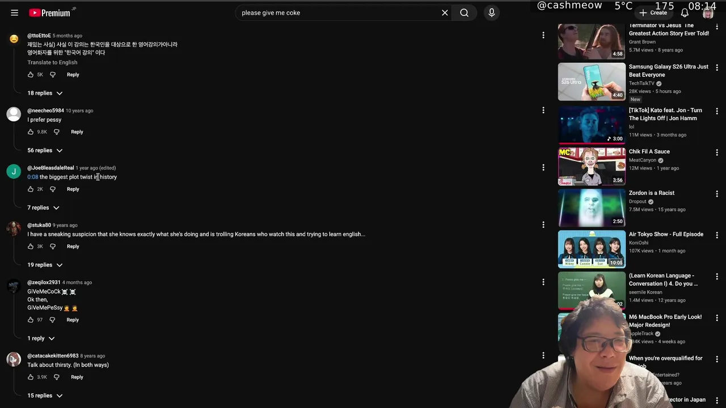Image resolution: width=726 pixels, height=408 pixels.
Task: Expand 7 replies under @JoeBleasdaleReal
Action: (x=43, y=207)
